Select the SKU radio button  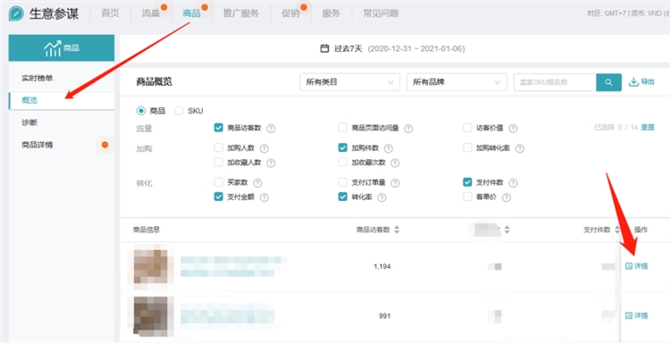pyautogui.click(x=179, y=111)
